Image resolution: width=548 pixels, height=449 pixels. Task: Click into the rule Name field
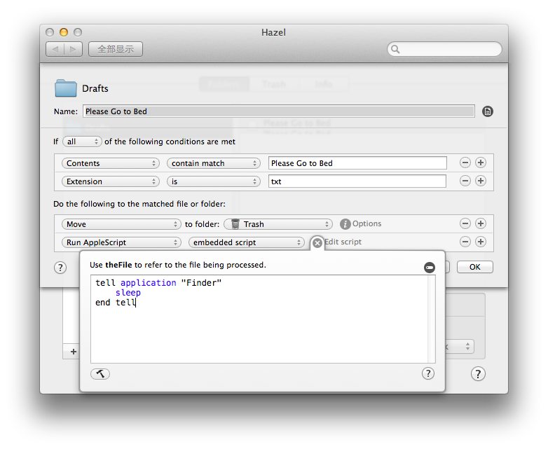click(x=278, y=111)
